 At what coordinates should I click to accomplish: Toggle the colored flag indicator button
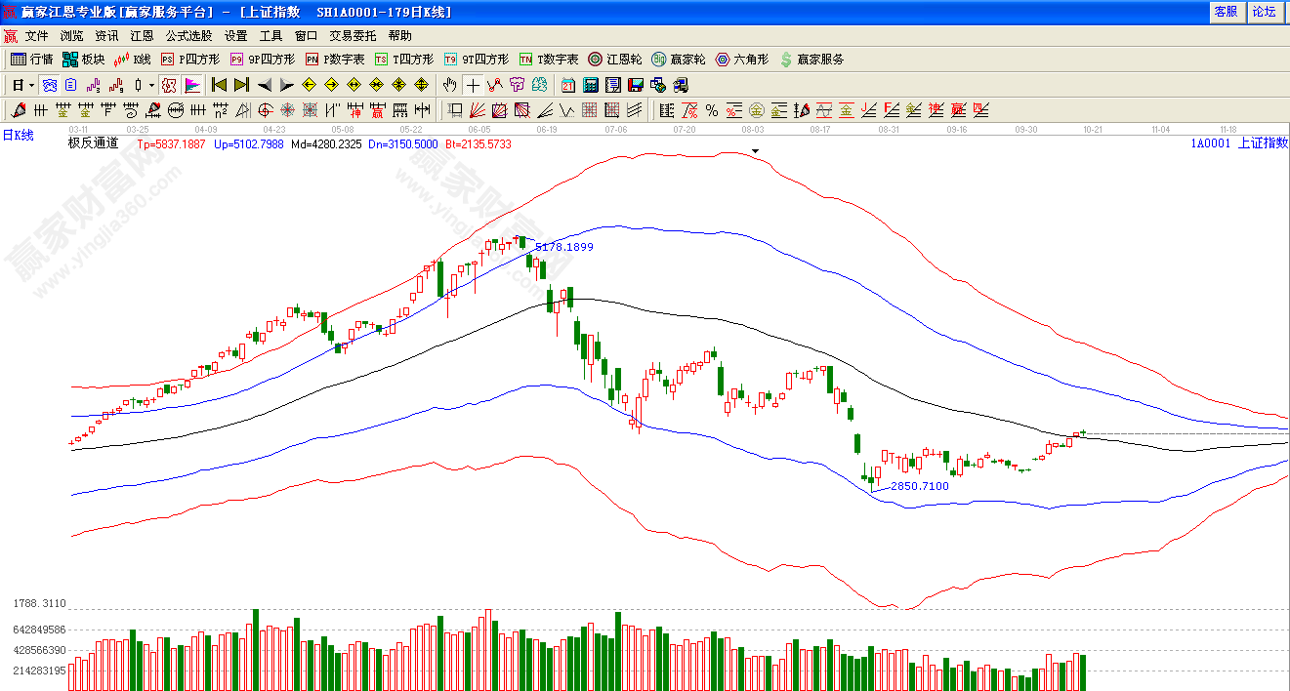tap(191, 85)
